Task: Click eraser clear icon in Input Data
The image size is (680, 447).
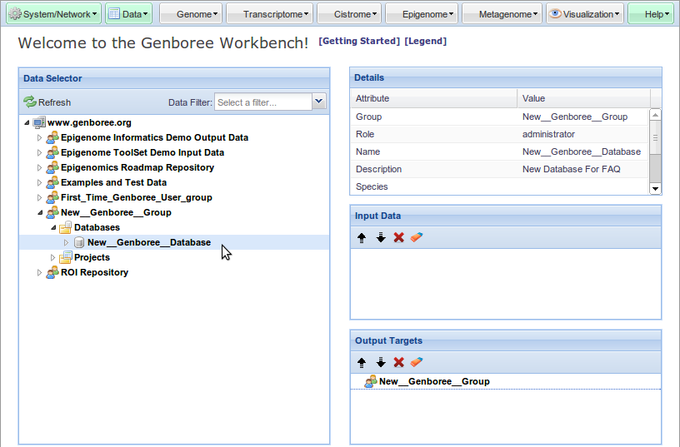Action: point(417,237)
